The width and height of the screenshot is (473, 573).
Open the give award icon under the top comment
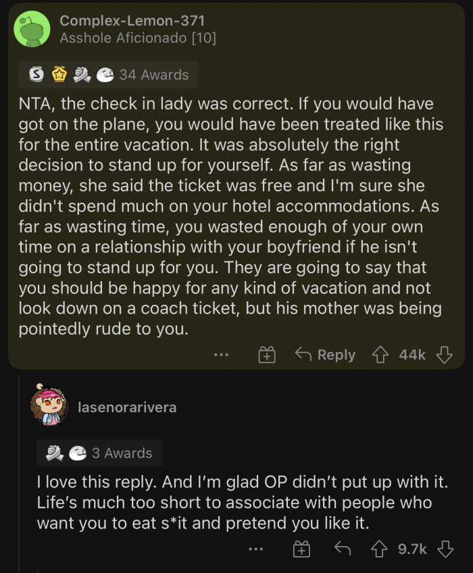tap(266, 354)
